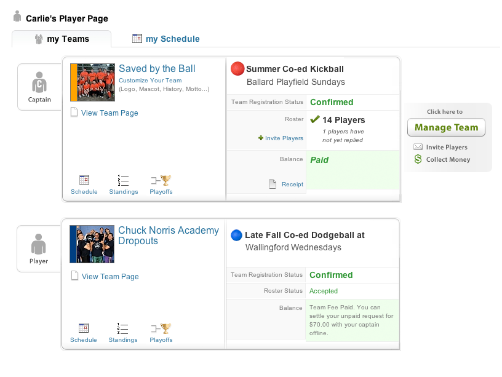Open Playoffs trophy icon for Saved by the Ball
Screen dimensions: 502x377
(x=161, y=180)
